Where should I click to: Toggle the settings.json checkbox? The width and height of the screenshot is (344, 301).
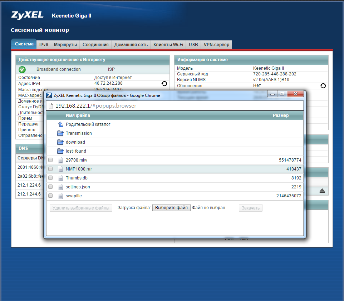pos(50,187)
